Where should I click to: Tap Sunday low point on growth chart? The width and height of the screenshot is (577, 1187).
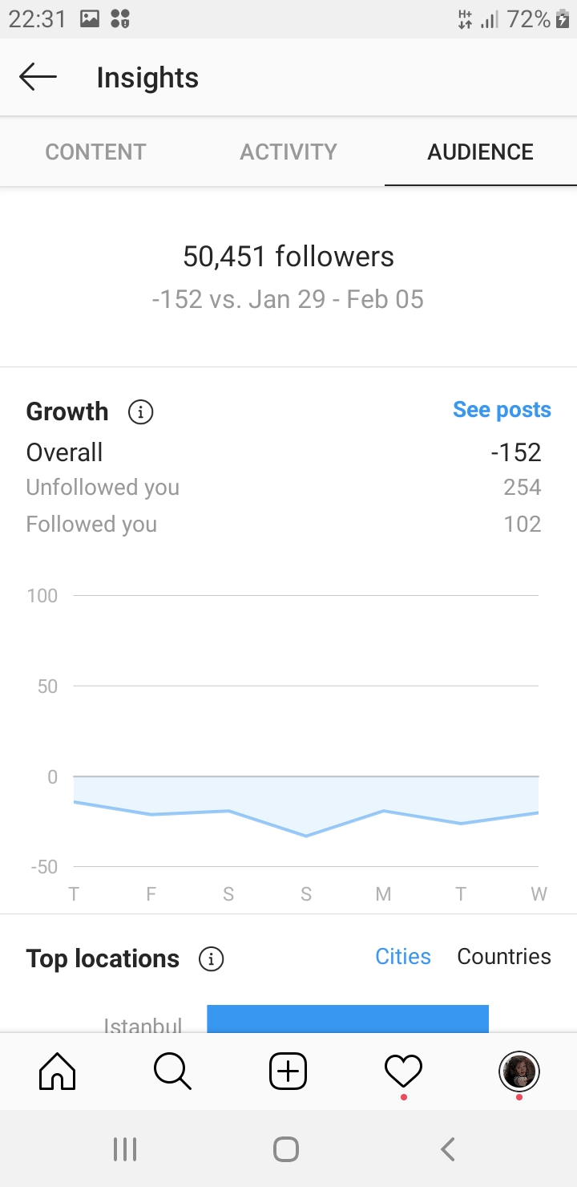coord(306,836)
